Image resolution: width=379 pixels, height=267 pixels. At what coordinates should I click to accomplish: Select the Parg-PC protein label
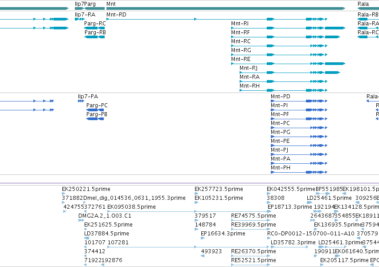(x=97, y=105)
